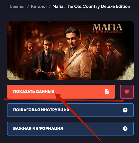Click the question mark icon beside ПОШАГОВАЯ ИНСТРУКЦИЯ
This screenshot has height=143, width=139.
point(125,110)
